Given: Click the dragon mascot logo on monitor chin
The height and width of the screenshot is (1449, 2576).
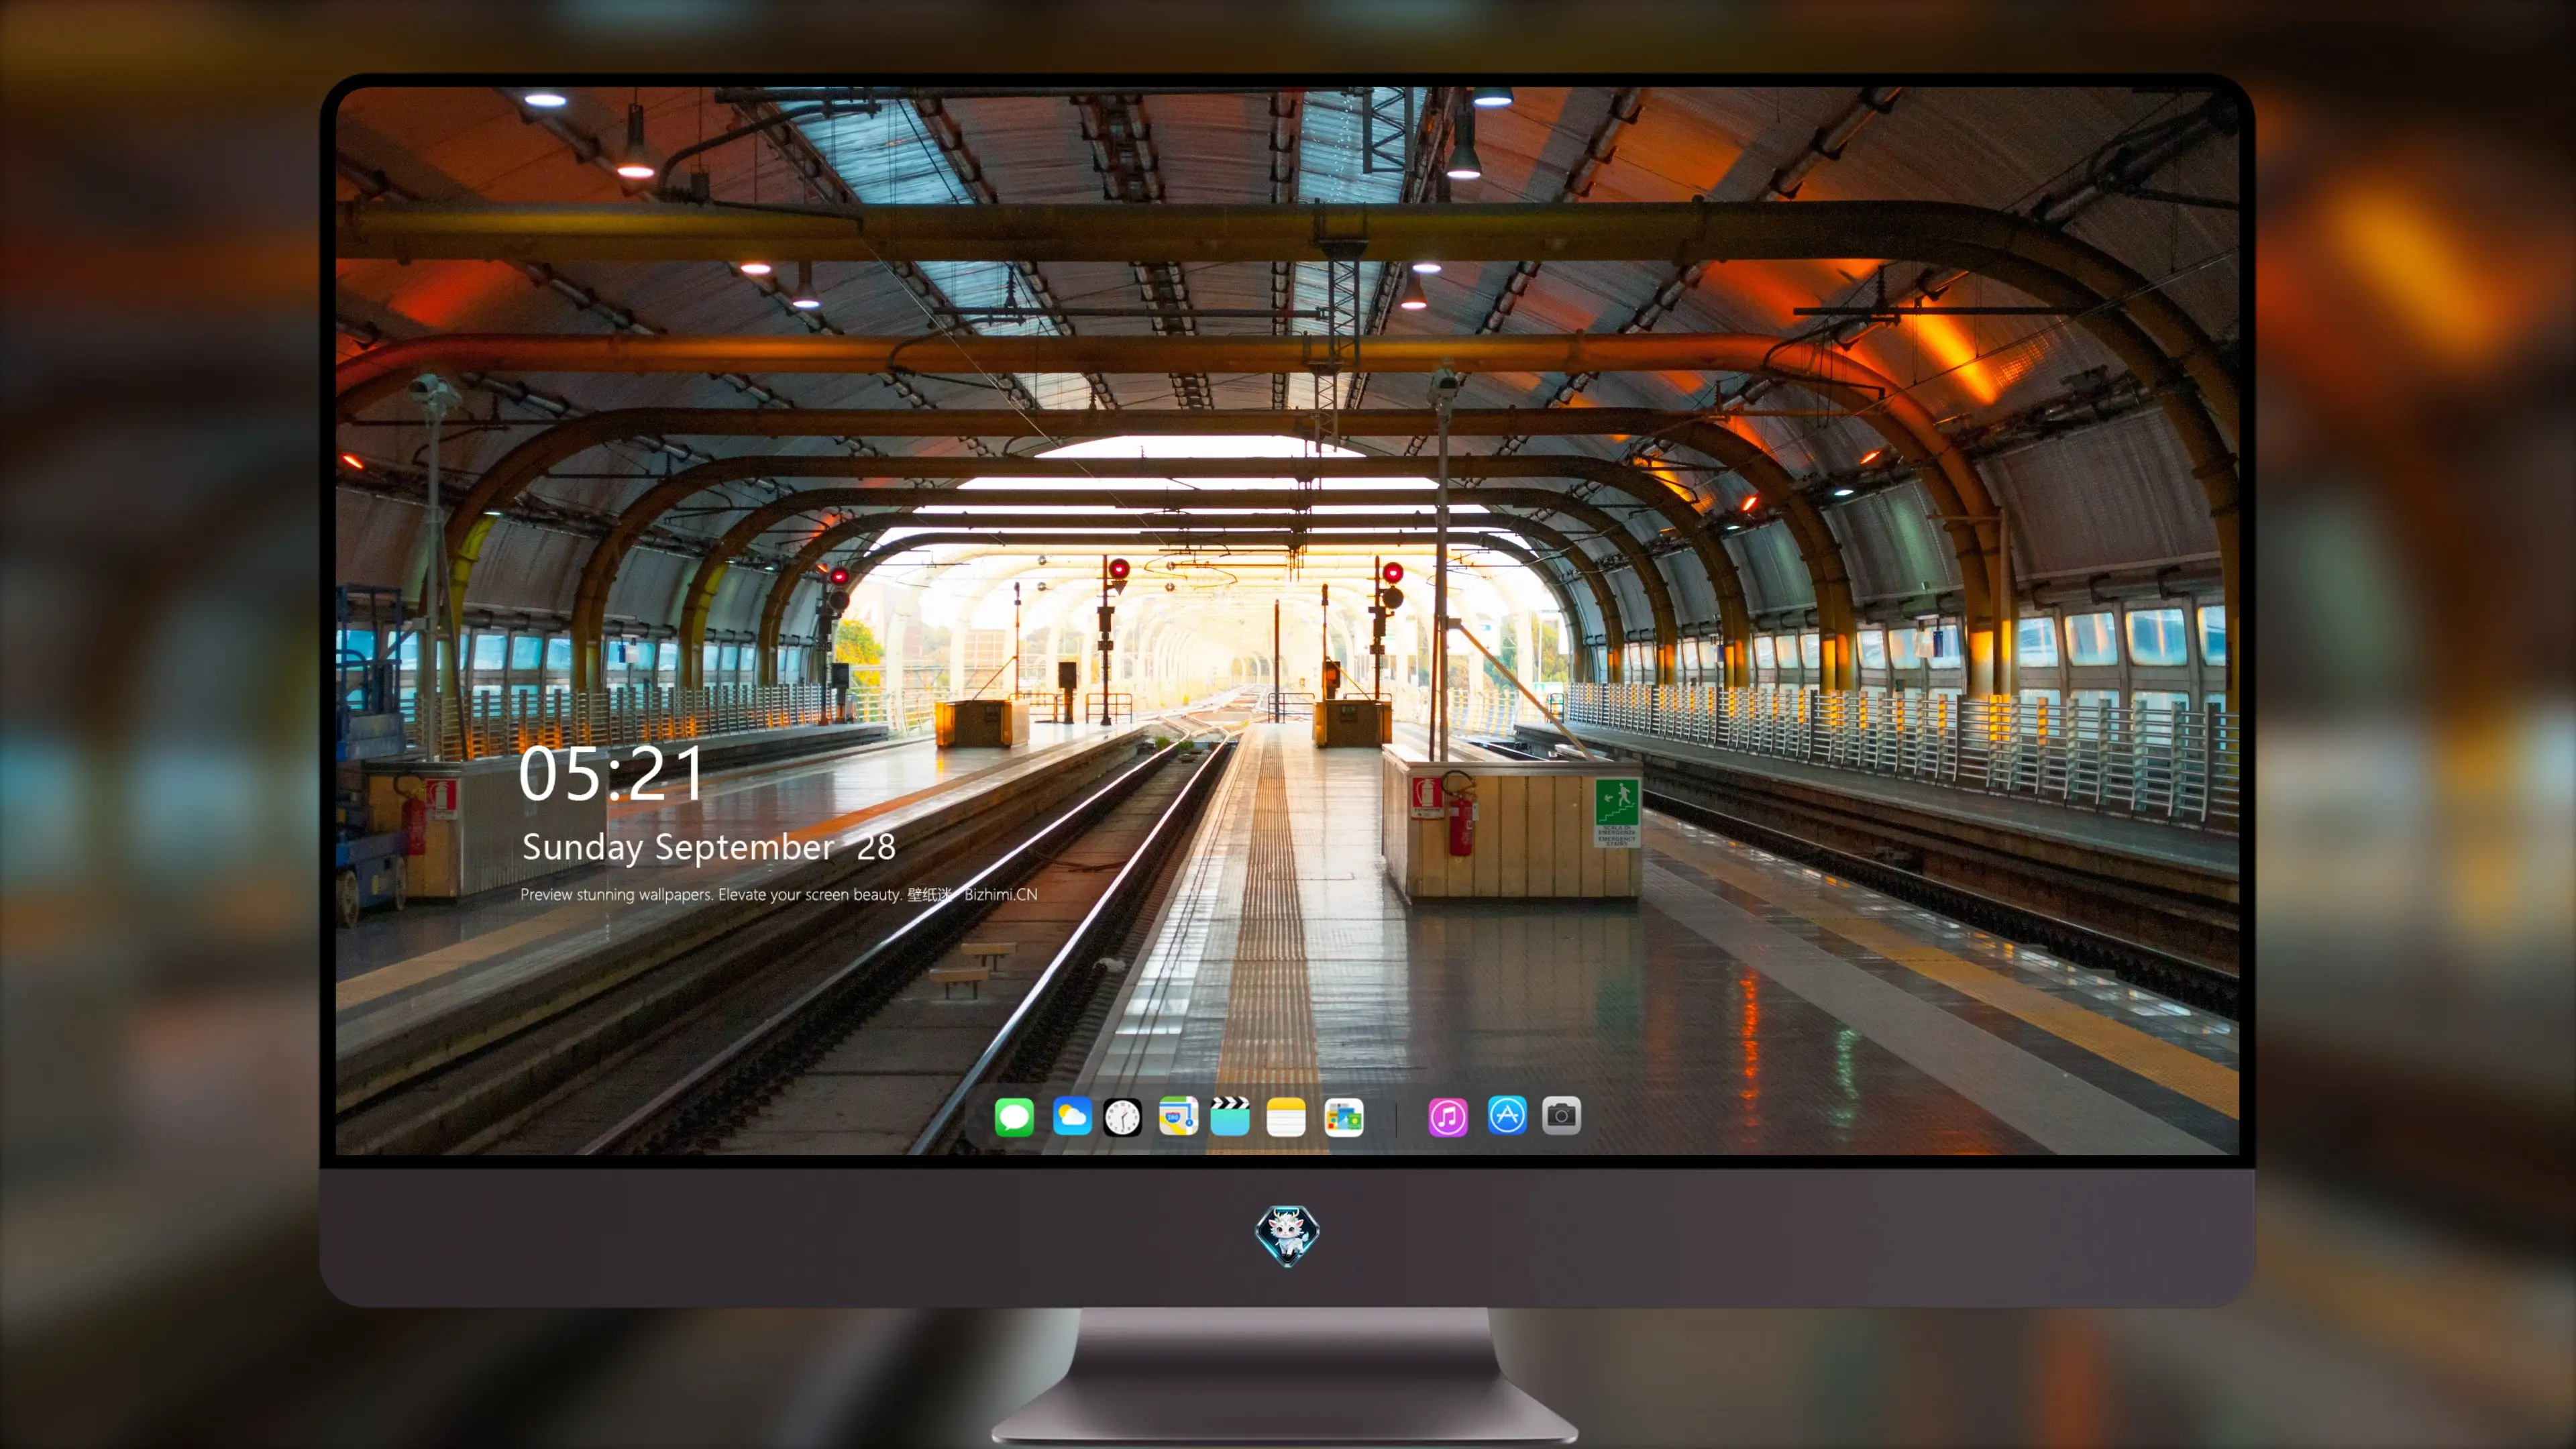Looking at the screenshot, I should coord(1287,1235).
